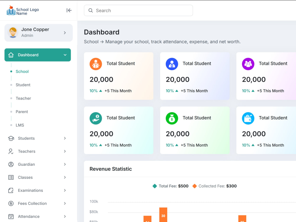Viewport: 296px width, 222px height.
Task: Click the green money bag icon
Action: [x=172, y=118]
